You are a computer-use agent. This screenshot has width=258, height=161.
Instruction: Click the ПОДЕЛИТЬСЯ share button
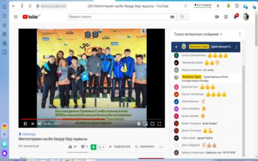119,147
